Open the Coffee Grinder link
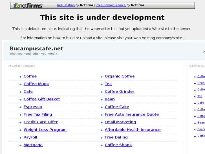The width and height of the screenshot is (205, 154). point(120,92)
